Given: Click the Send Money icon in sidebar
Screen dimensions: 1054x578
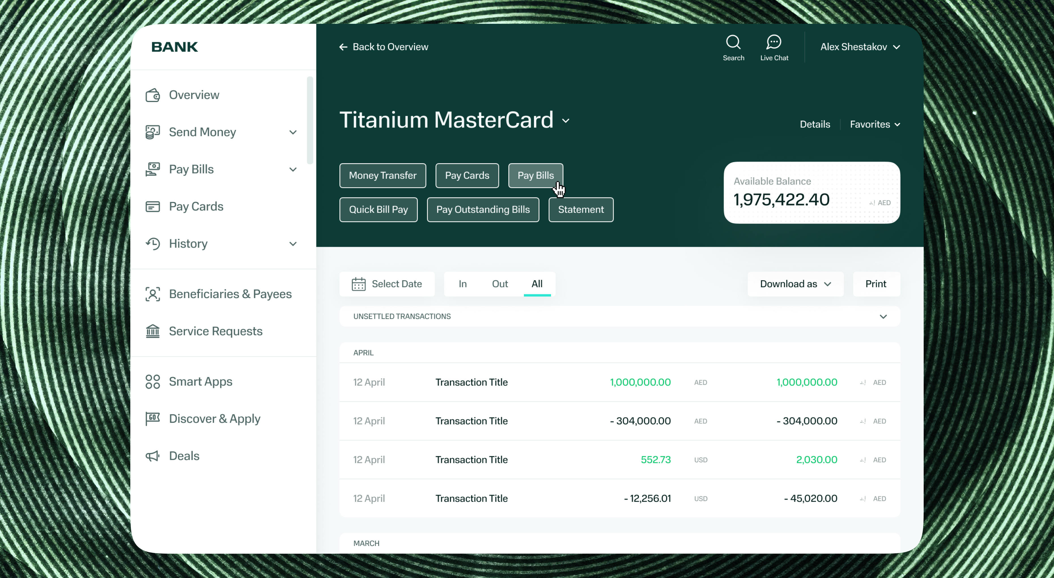Looking at the screenshot, I should (153, 132).
